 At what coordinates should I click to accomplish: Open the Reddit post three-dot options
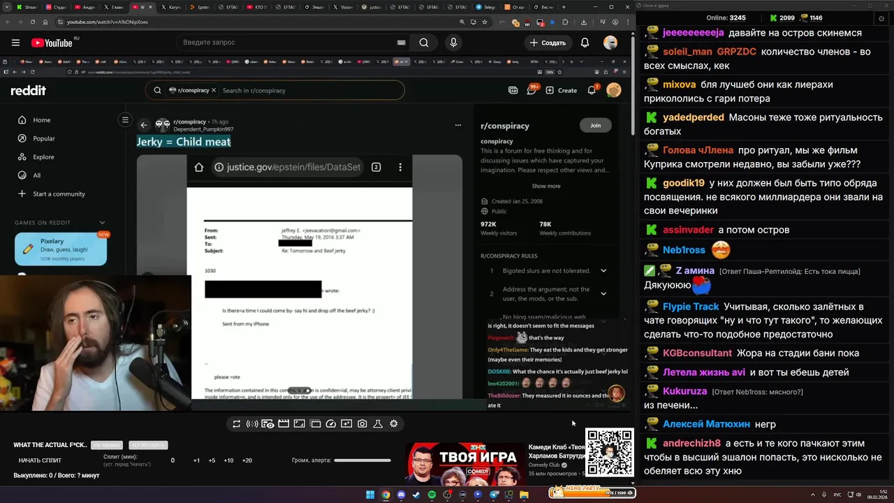pos(458,125)
